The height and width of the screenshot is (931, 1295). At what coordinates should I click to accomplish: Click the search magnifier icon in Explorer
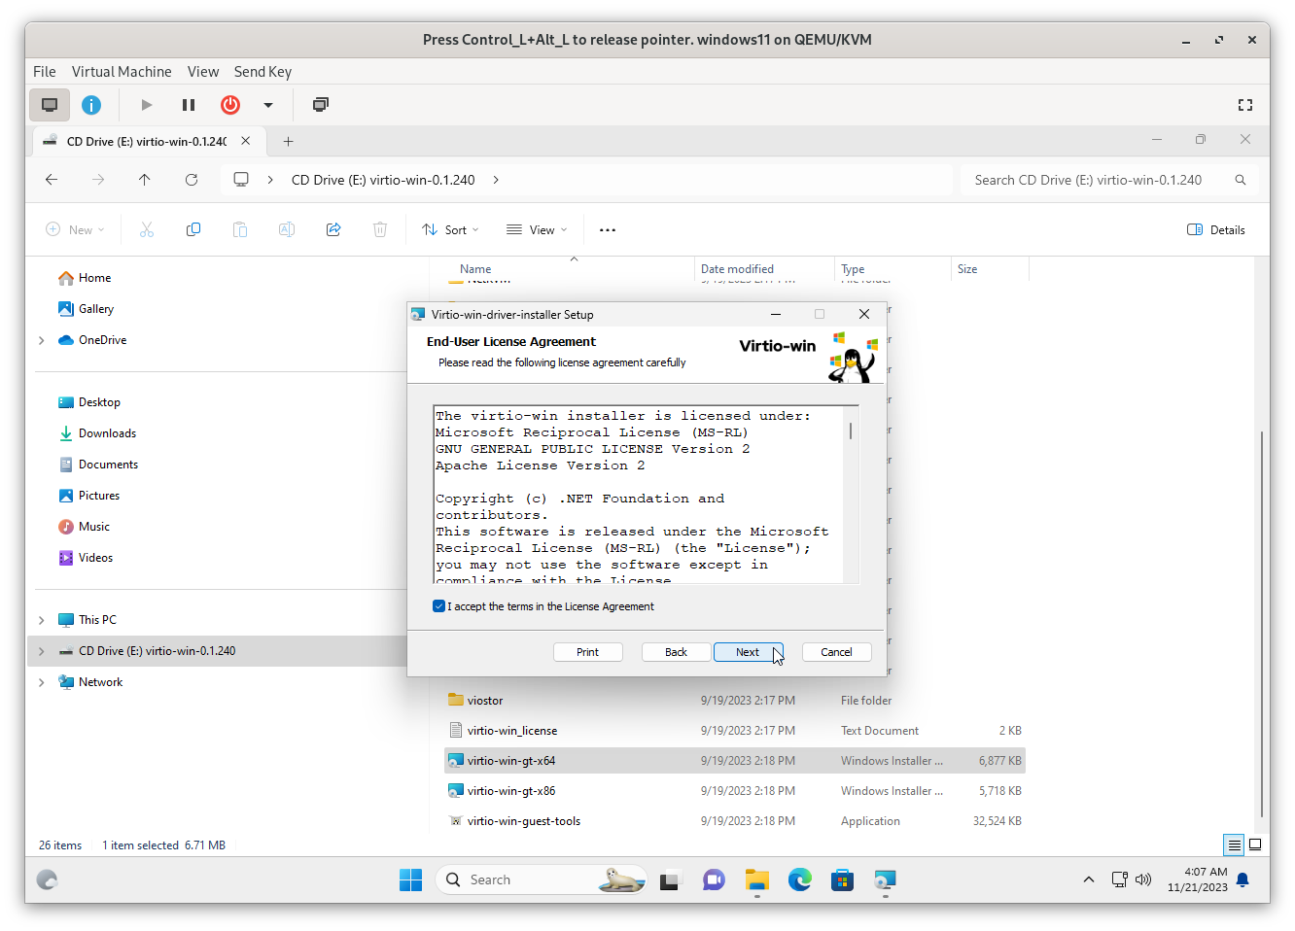coord(1241,180)
